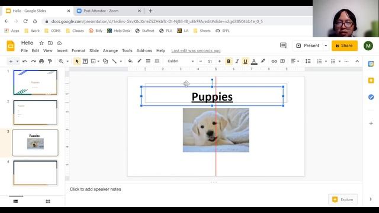Image resolution: width=379 pixels, height=213 pixels.
Task: Open Google Keep side panel icon
Action: click(x=371, y=80)
